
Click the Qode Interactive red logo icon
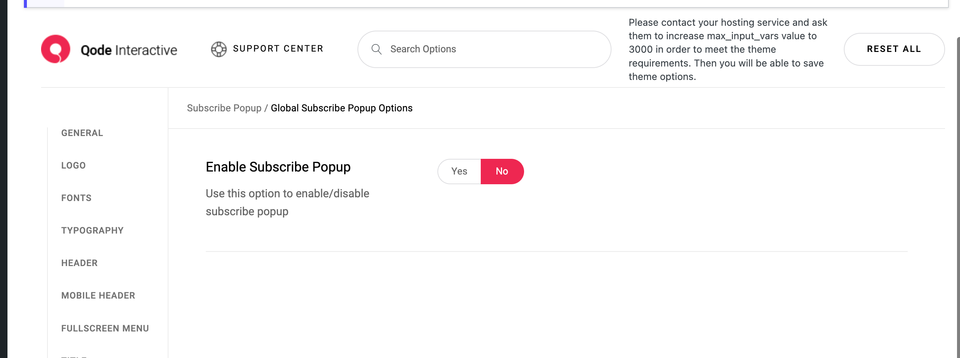56,49
